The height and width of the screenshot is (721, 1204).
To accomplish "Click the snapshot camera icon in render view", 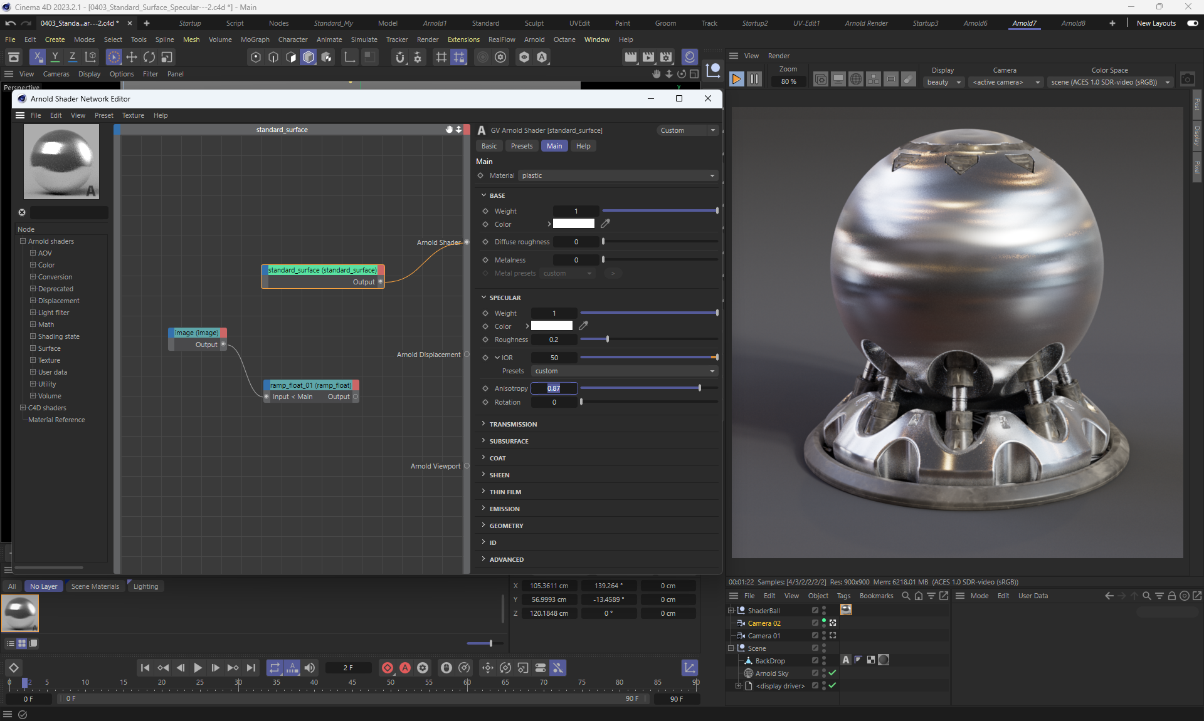I will pyautogui.click(x=1187, y=80).
